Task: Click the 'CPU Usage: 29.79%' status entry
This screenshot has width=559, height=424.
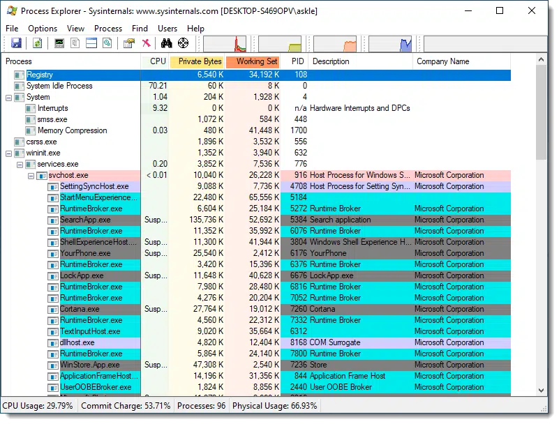Action: (x=38, y=406)
